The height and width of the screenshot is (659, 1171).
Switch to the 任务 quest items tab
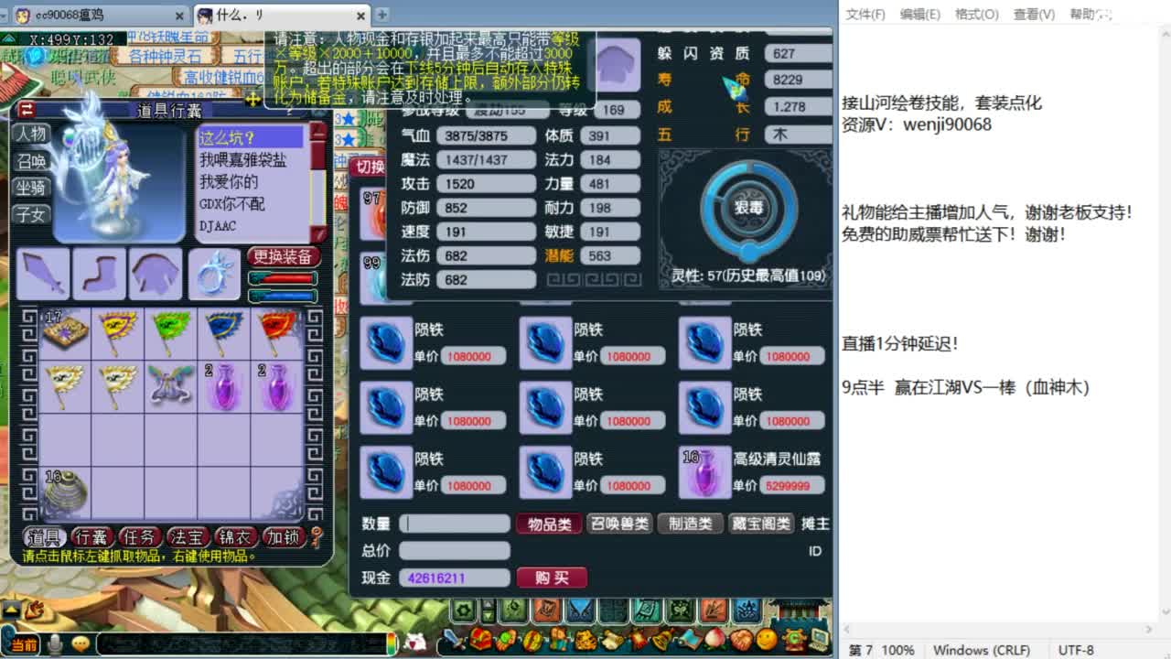click(x=139, y=537)
